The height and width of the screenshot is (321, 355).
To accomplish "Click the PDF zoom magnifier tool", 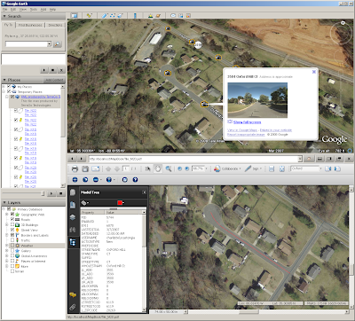I will coord(169,168).
